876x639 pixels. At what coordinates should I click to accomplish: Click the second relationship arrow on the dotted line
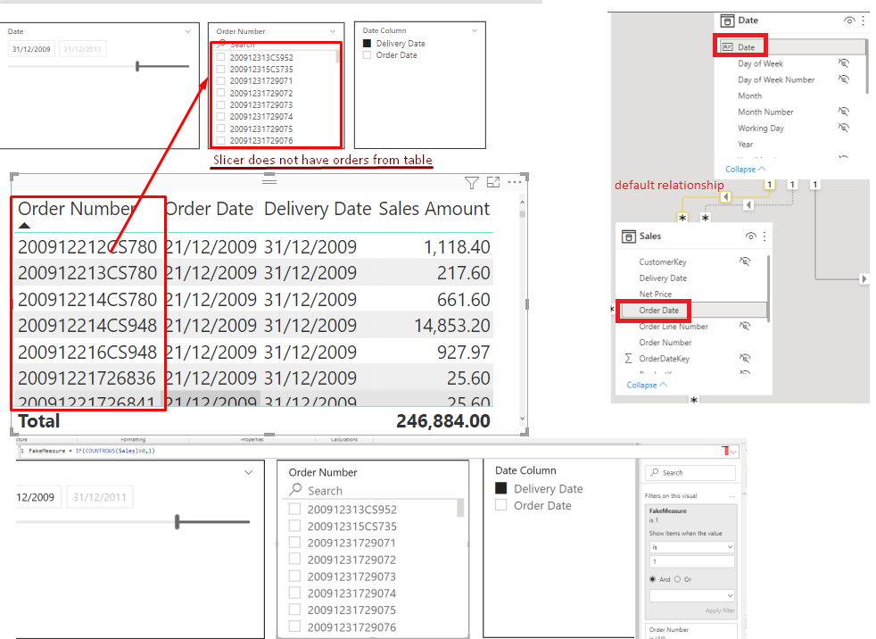pyautogui.click(x=748, y=204)
